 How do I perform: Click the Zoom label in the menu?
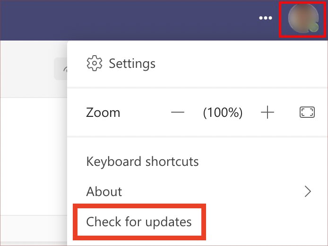(103, 113)
